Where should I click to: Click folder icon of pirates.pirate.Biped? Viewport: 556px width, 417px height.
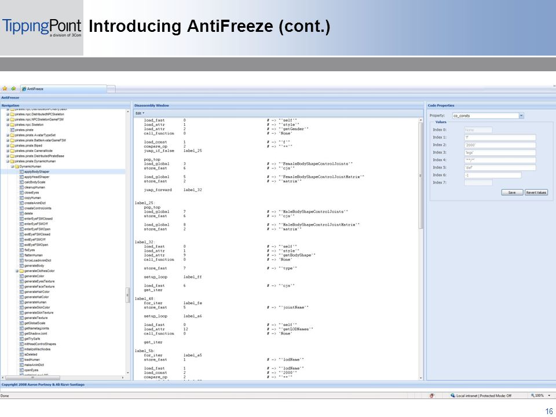tap(12, 146)
